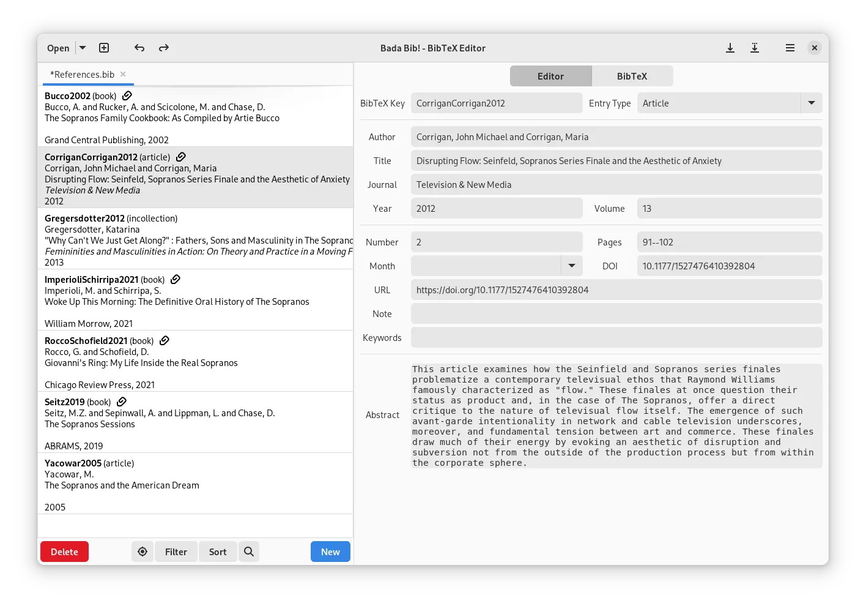Viewport: 866px width, 606px height.
Task: Click the search magnifier icon
Action: (x=249, y=552)
